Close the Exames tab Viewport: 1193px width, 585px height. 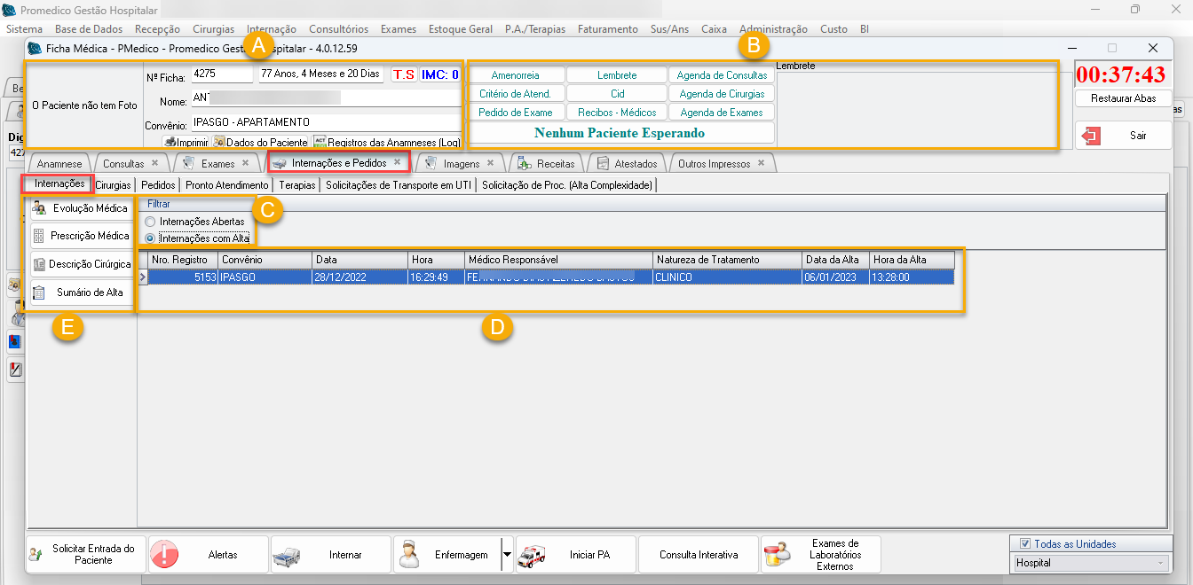tap(245, 163)
